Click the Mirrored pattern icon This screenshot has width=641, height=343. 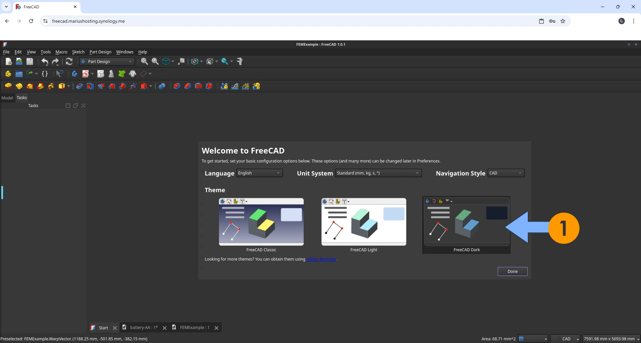224,86
